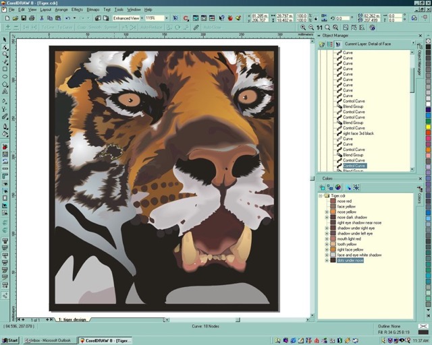Click the rotation angle input field
Viewport: 432px width, 345px height.
[342, 18]
